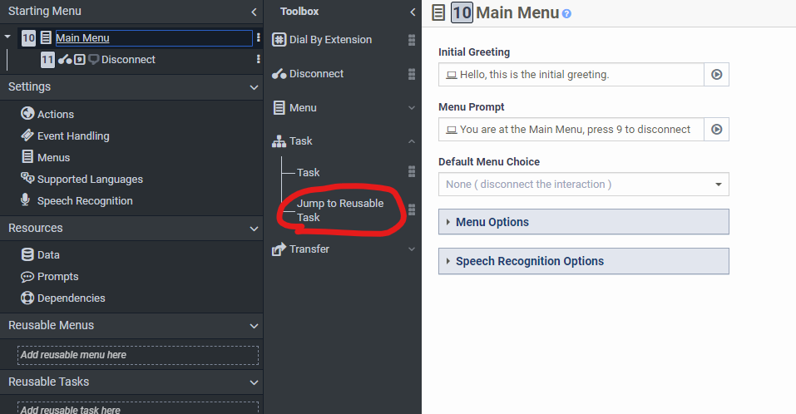Viewport: 796px width, 414px height.
Task: Collapse the Task group in Toolbox
Action: tap(411, 141)
